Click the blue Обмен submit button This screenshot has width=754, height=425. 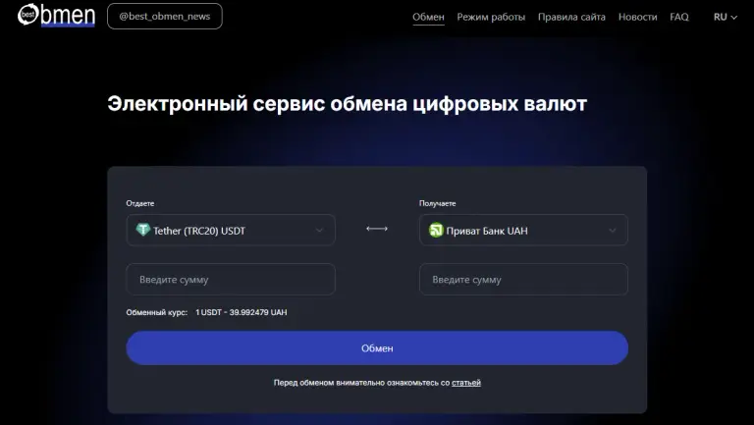377,347
